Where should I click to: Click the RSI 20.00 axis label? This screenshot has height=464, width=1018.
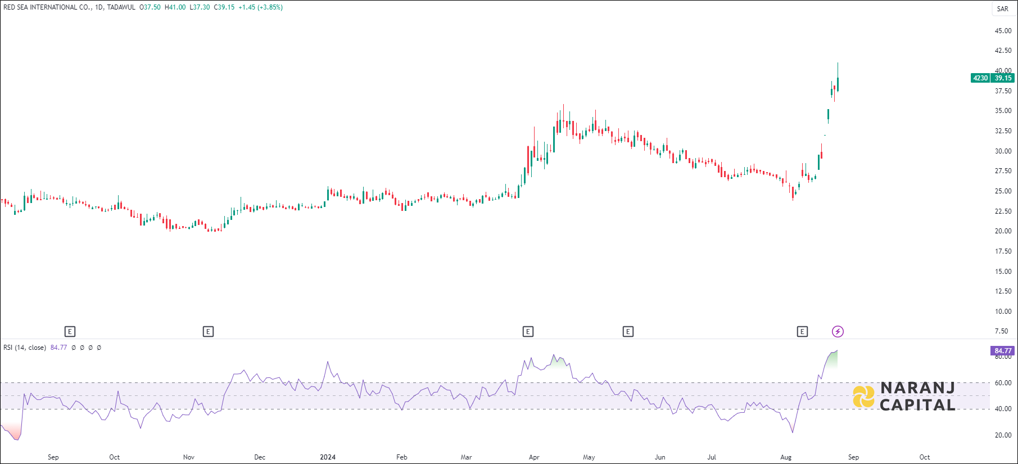(x=1003, y=435)
